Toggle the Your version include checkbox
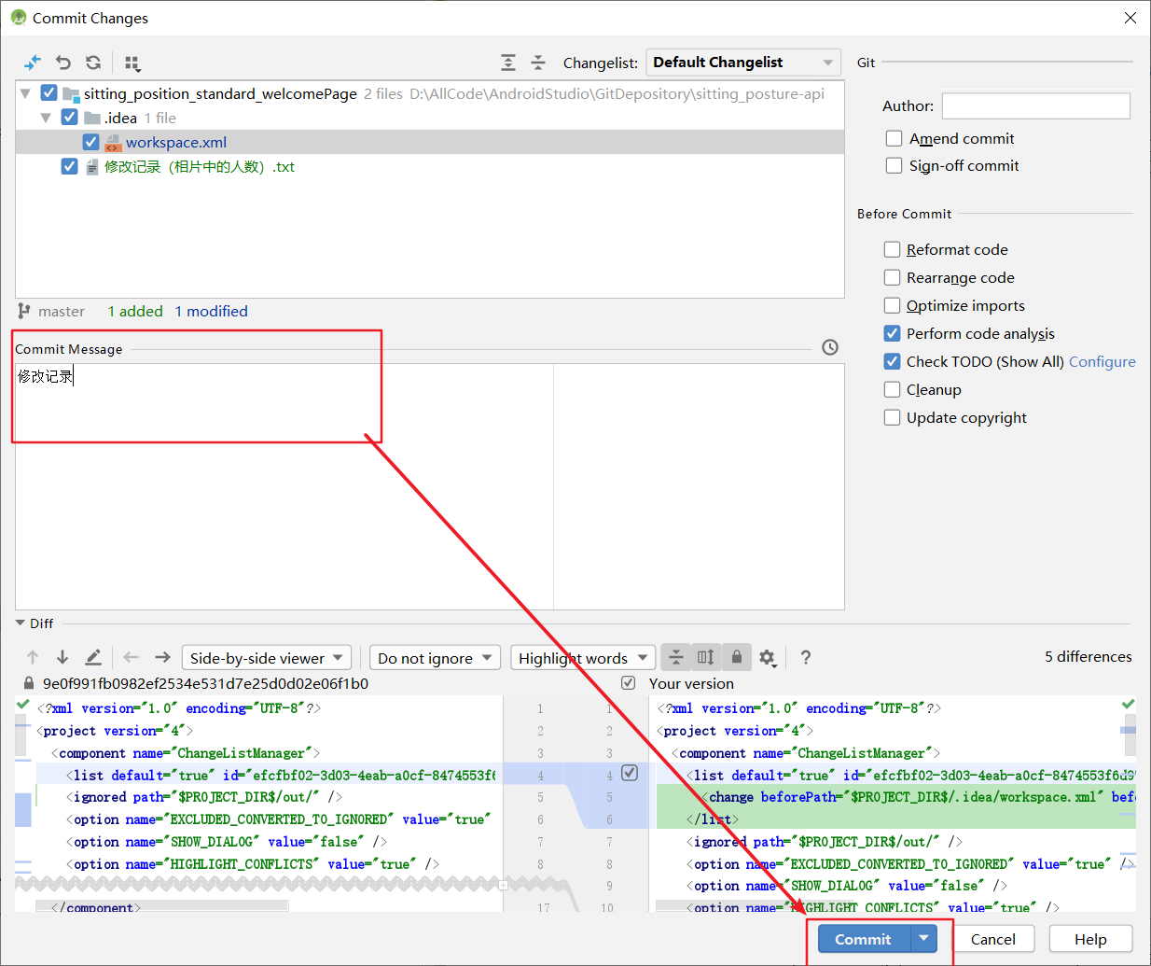This screenshot has width=1151, height=966. pyautogui.click(x=629, y=683)
